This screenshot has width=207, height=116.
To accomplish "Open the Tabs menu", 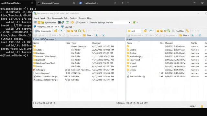I will click(x=66, y=18).
